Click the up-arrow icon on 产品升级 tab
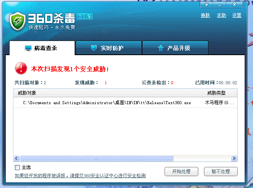The height and width of the screenshot is (188, 253). [x=160, y=48]
